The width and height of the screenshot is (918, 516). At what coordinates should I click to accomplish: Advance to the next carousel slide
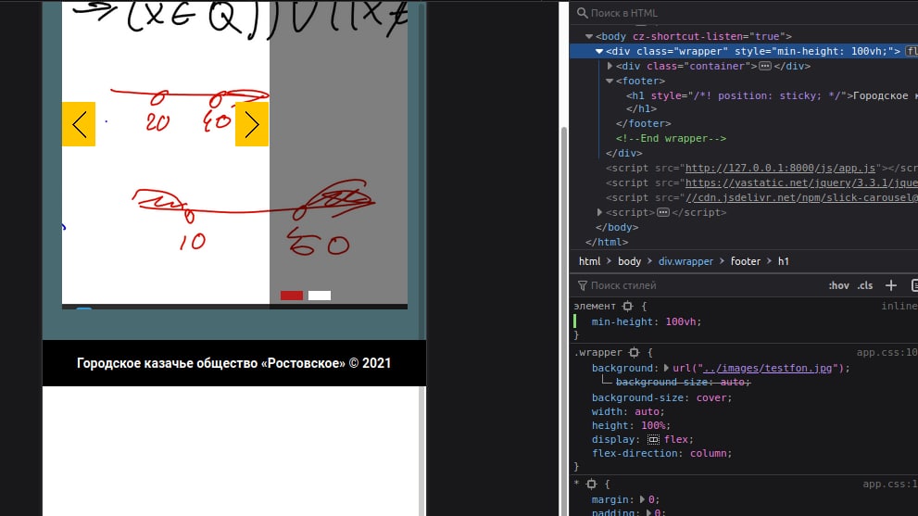(252, 124)
